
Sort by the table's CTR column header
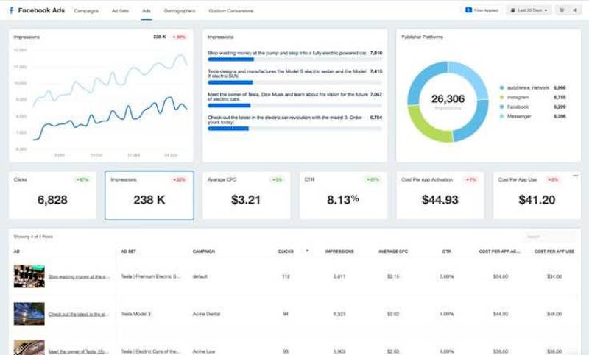coord(447,251)
